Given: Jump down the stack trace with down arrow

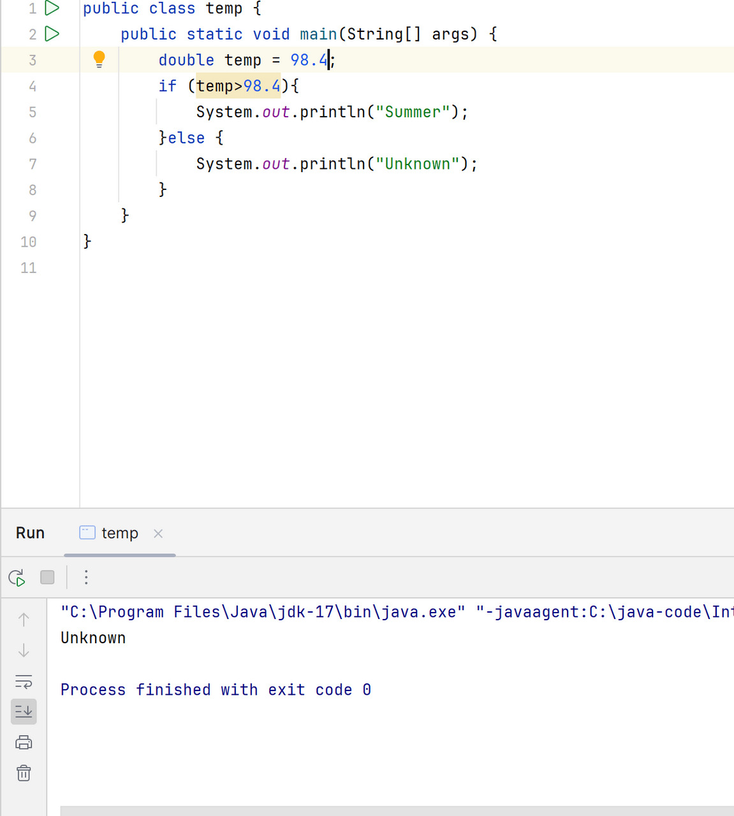Looking at the screenshot, I should (x=24, y=650).
